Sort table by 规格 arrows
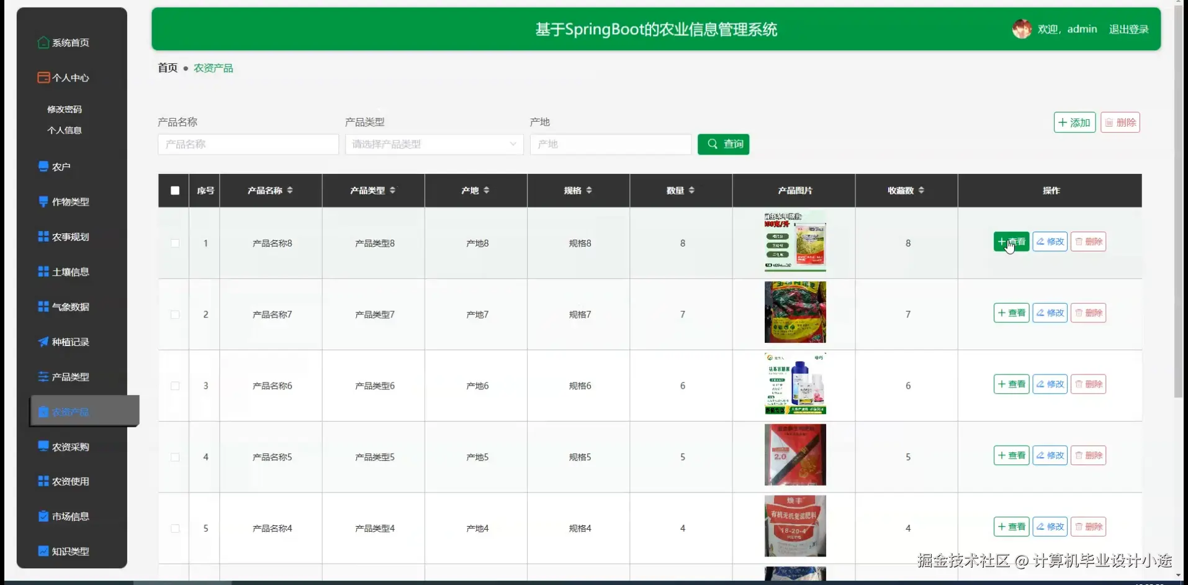Screen dimensions: 1188x585 [589, 190]
